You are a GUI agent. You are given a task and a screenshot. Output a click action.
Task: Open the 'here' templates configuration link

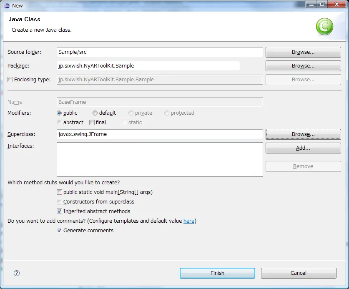[x=189, y=221]
